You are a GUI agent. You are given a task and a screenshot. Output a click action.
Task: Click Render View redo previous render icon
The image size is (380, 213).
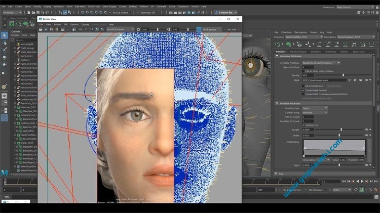(41, 29)
